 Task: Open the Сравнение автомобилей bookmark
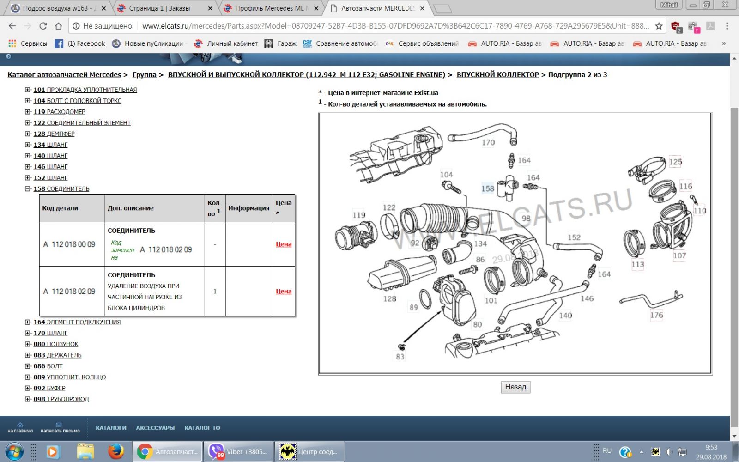(x=340, y=43)
